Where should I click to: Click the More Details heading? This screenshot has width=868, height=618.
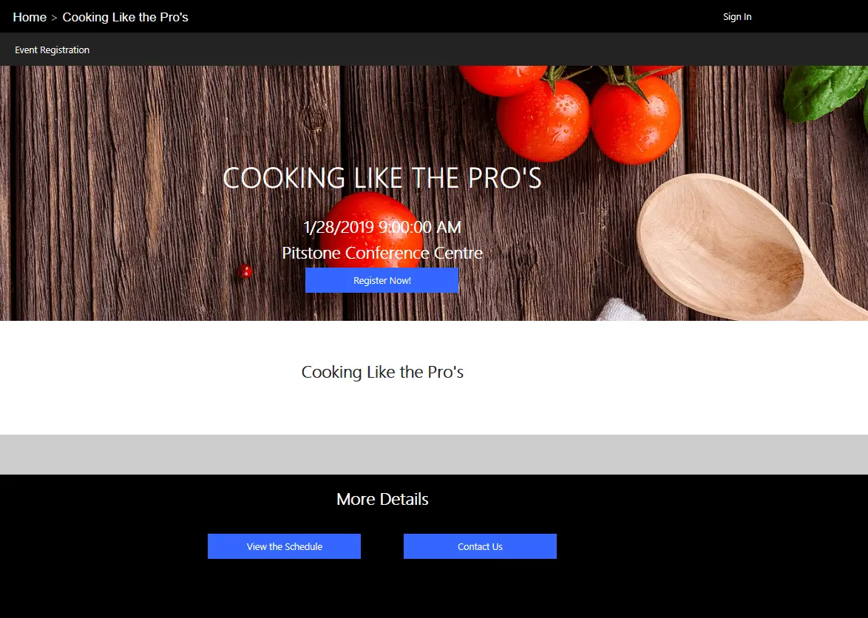pos(382,499)
